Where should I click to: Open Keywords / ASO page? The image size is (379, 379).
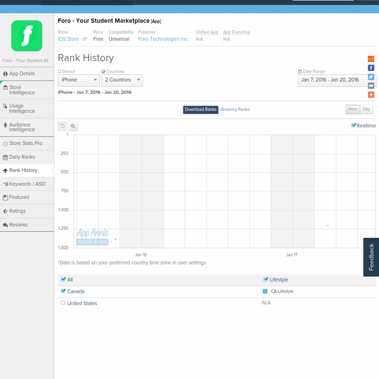point(27,184)
